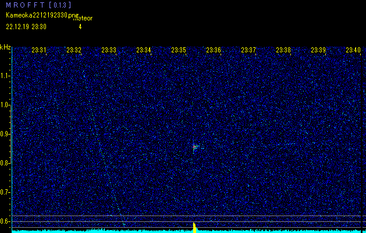Click the meteor label text
Viewport: 366px width, 233px height.
[83, 18]
